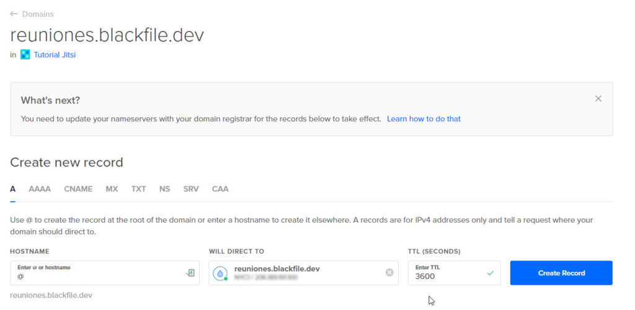Switch to the AAAA record tab
This screenshot has width=635, height=310.
coord(40,189)
